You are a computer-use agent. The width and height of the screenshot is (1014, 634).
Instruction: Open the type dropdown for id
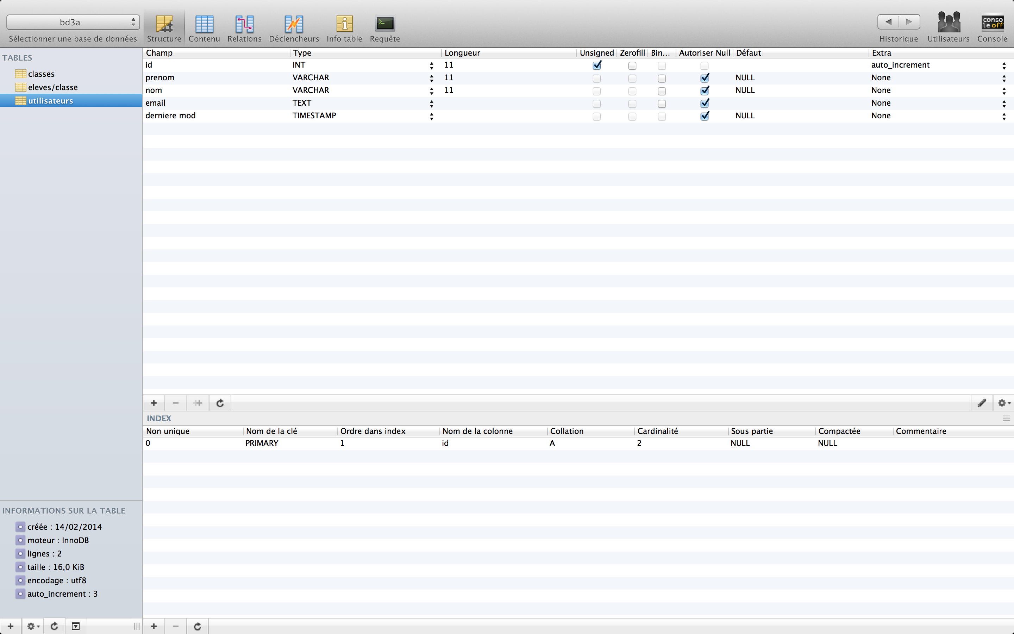point(431,66)
